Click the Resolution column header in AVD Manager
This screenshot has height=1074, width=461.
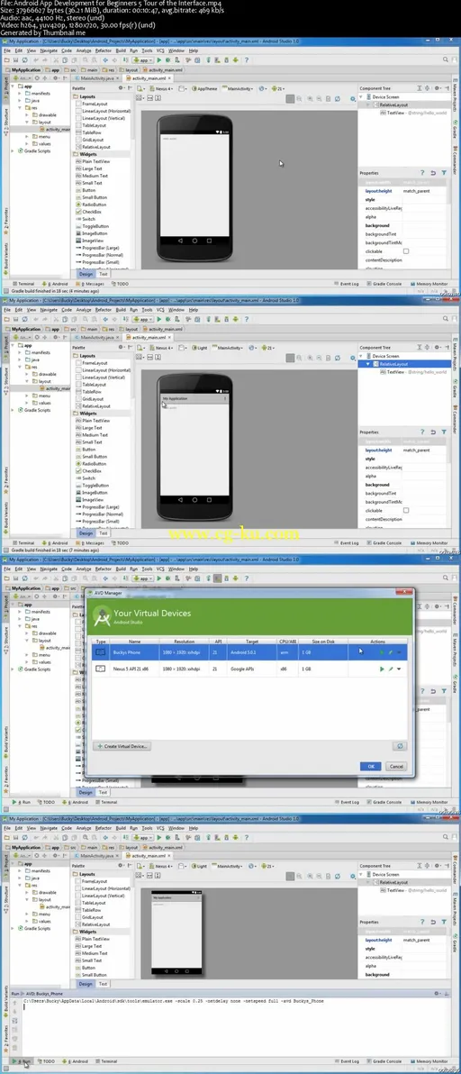coord(184,642)
